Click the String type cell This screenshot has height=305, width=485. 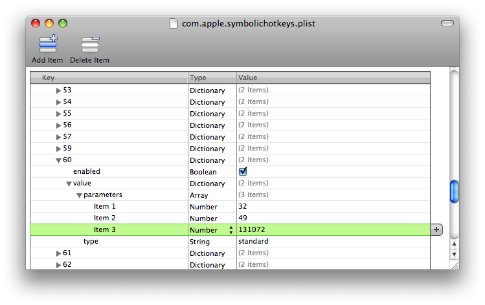[x=199, y=242]
